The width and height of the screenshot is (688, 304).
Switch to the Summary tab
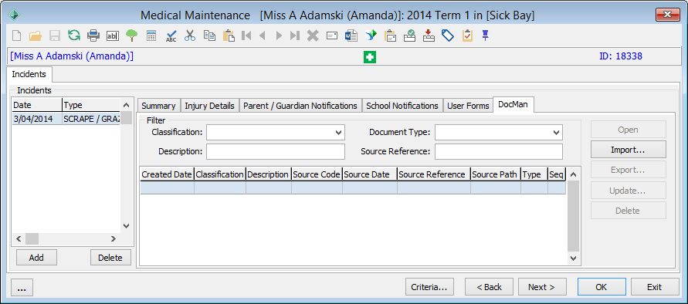coord(158,106)
